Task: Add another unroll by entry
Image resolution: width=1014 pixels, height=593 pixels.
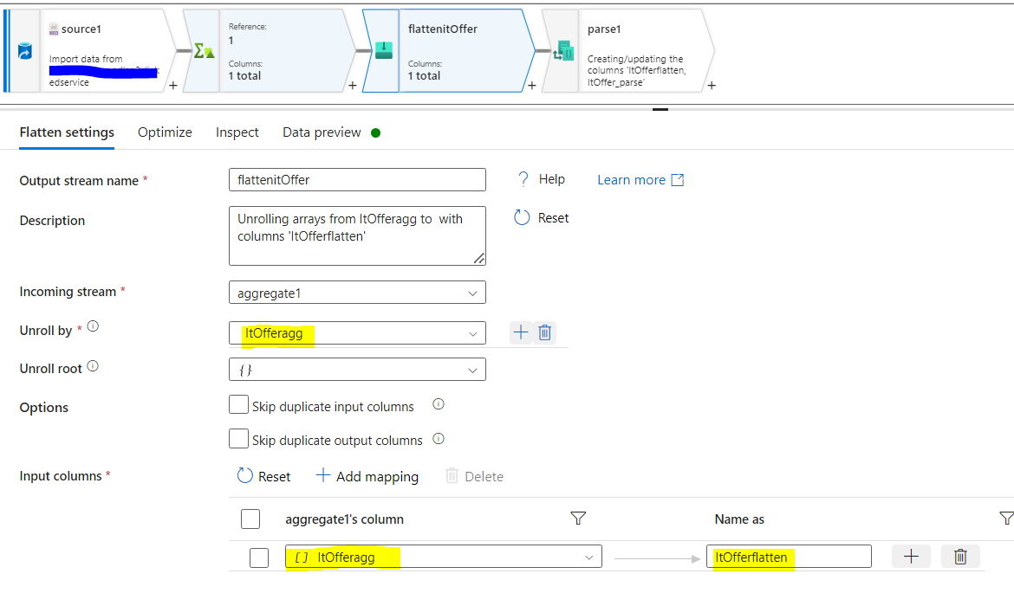Action: pyautogui.click(x=521, y=332)
